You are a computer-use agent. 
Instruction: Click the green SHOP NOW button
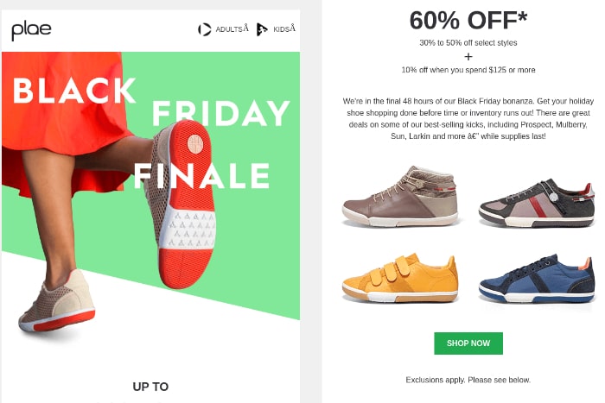point(468,343)
